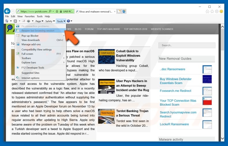Open Foxsearch.me Redirect guide link
This screenshot has width=228, height=146.
(175, 91)
